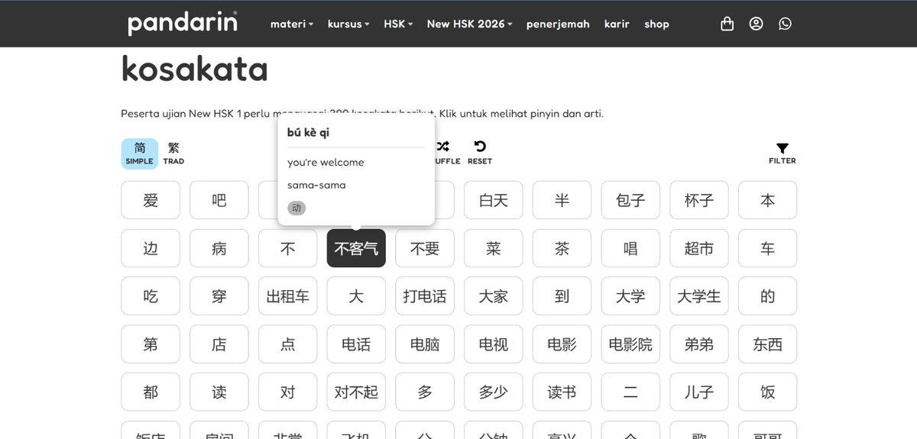
Task: Open the single 大 vocabulary card
Action: 356,296
